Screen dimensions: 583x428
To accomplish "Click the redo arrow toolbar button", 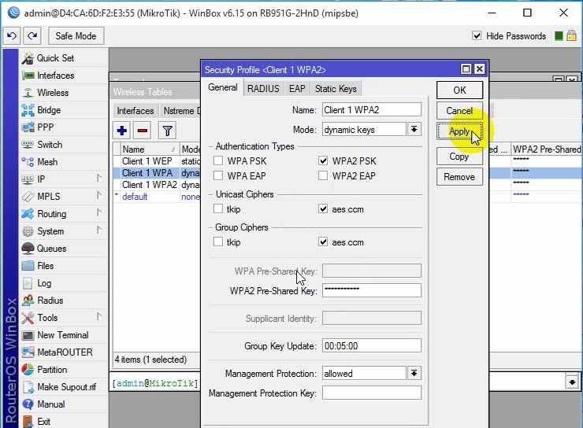I will 32,36.
